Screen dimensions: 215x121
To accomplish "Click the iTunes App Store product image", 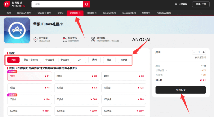I will (x=17, y=30).
